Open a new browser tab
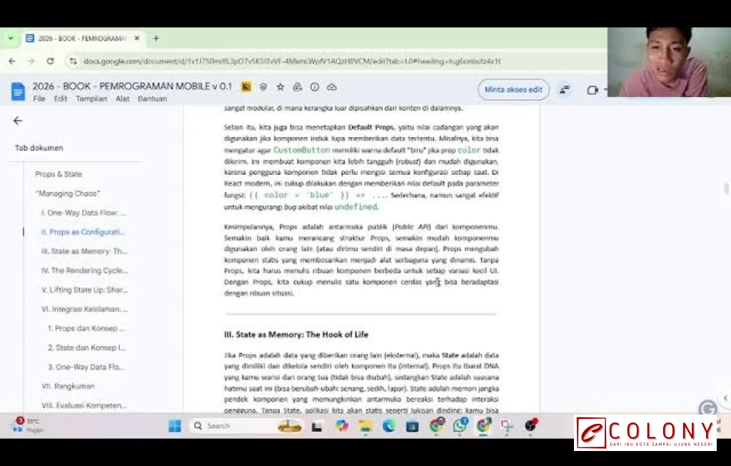This screenshot has height=466, width=731. [x=156, y=39]
